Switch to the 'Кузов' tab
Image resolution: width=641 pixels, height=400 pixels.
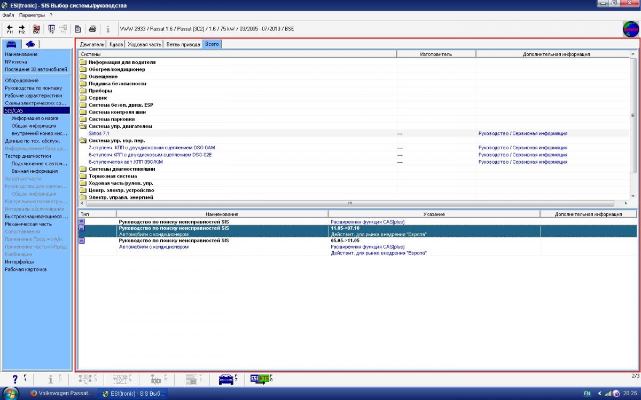pyautogui.click(x=116, y=44)
